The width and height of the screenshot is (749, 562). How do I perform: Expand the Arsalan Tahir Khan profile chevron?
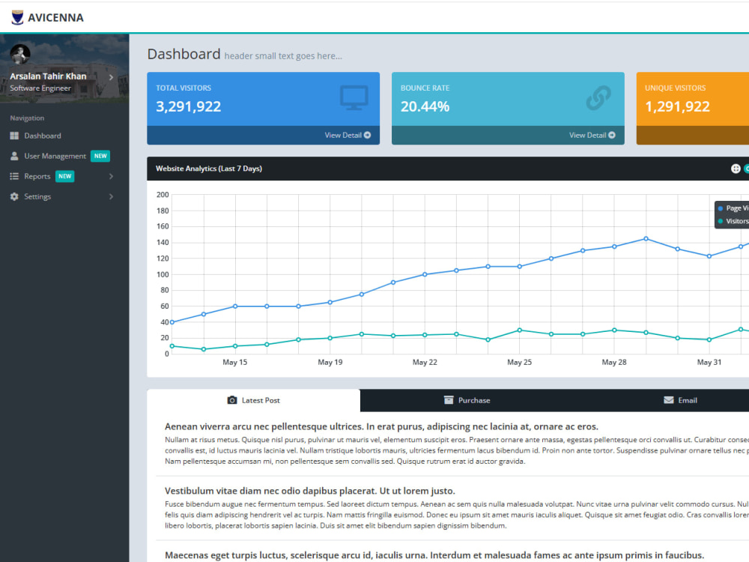111,77
